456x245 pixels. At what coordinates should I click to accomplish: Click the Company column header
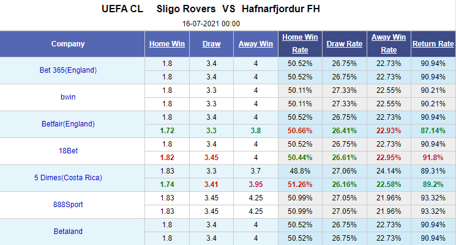point(68,44)
